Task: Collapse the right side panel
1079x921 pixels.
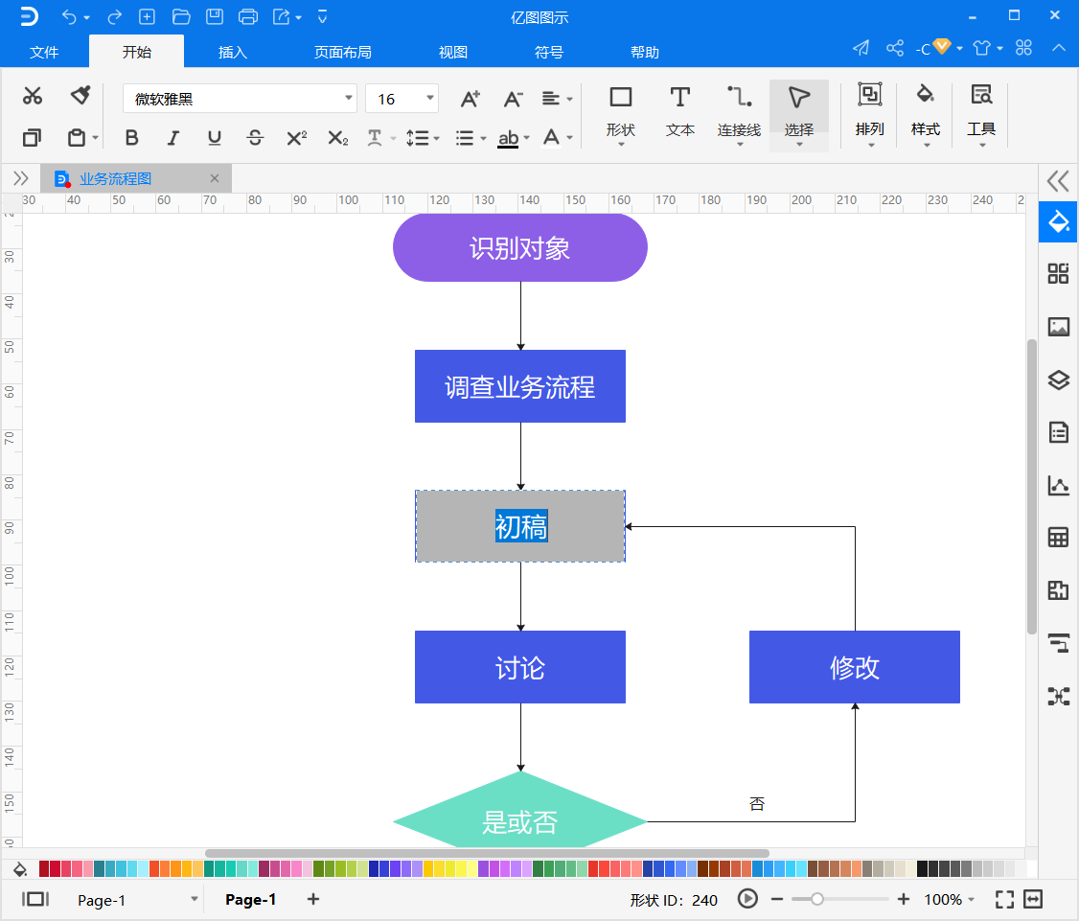Action: tap(1058, 182)
